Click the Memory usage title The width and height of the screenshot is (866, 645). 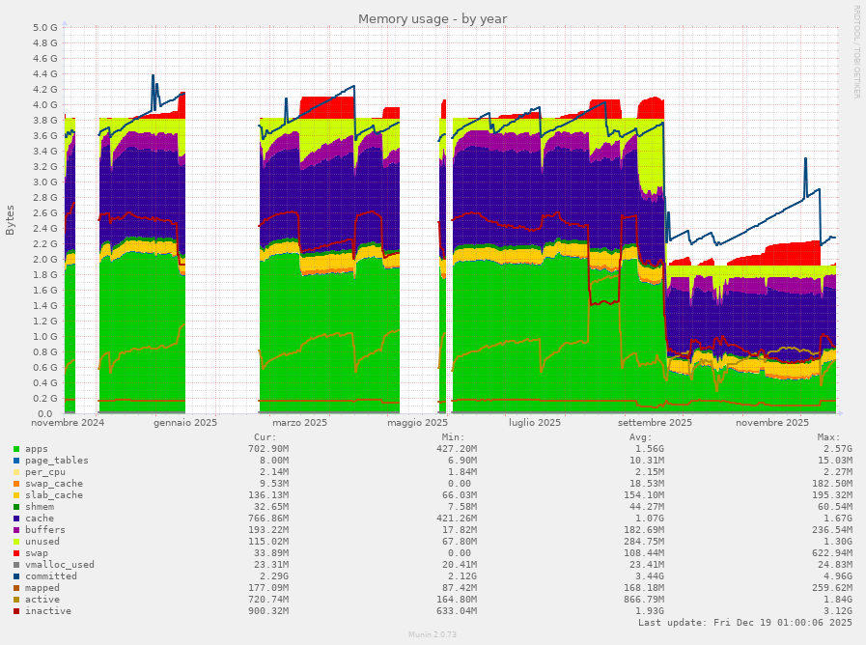pos(433,18)
